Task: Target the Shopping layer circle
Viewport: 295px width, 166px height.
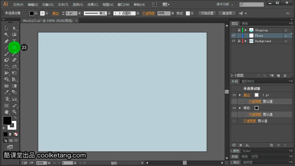Action: (x=286, y=30)
